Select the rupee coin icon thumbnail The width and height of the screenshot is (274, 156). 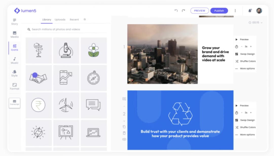pyautogui.click(x=39, y=105)
